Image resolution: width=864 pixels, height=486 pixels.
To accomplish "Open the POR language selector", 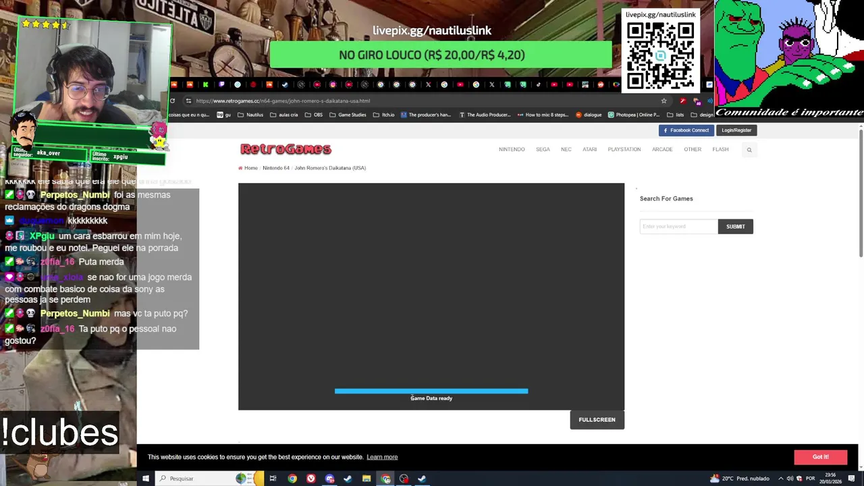I will click(x=810, y=479).
